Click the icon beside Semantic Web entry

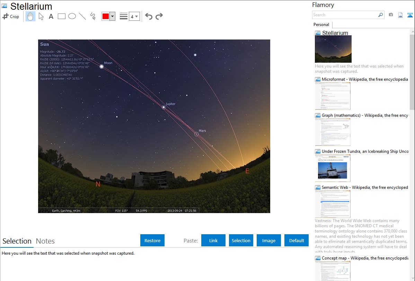pyautogui.click(x=318, y=187)
